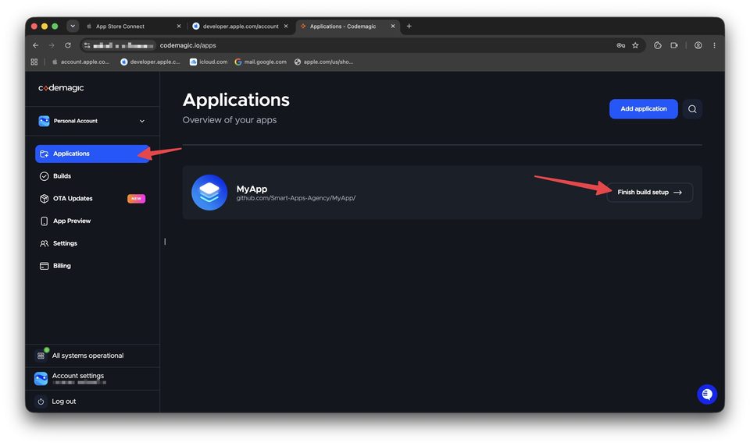Open search with the magnifier icon
Image resolution: width=750 pixels, height=446 pixels.
click(x=692, y=109)
